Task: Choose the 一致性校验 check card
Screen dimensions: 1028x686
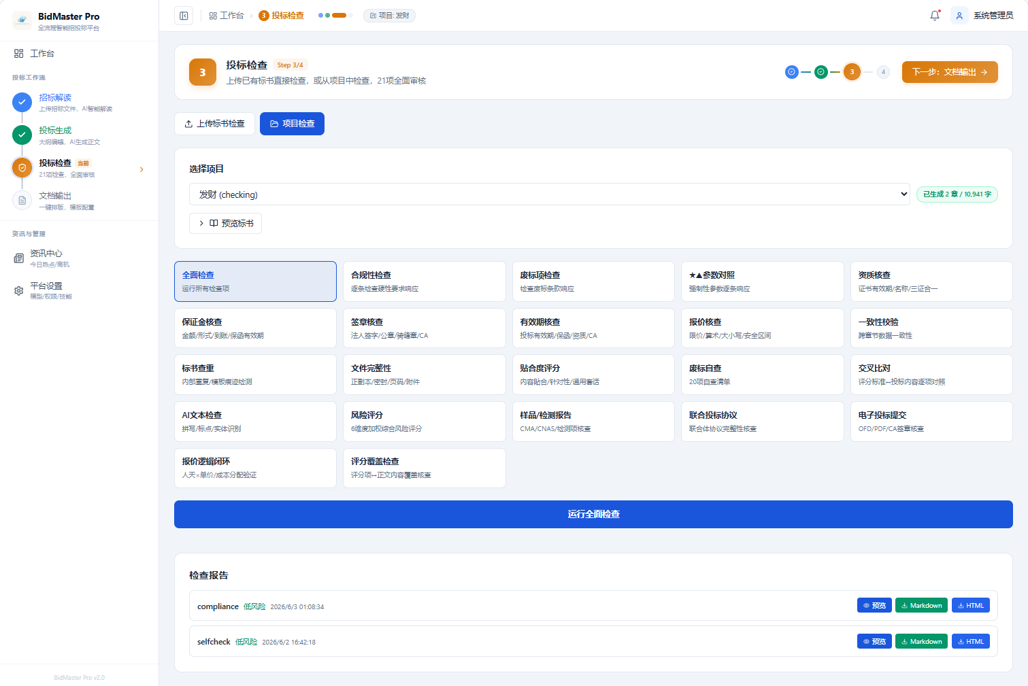Action: (x=931, y=328)
